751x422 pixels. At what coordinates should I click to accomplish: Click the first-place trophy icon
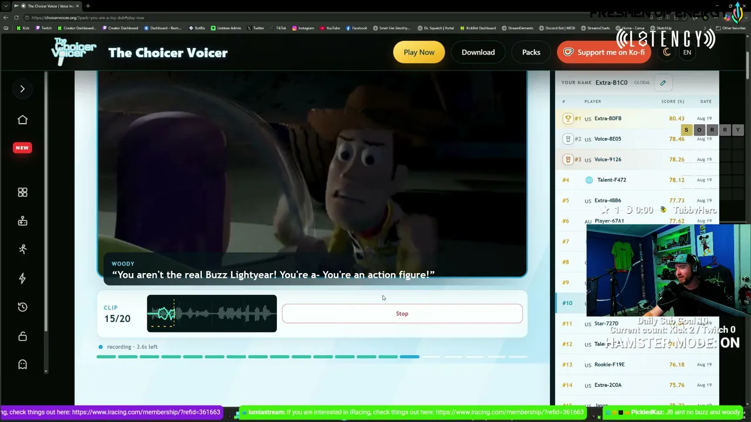tap(567, 118)
